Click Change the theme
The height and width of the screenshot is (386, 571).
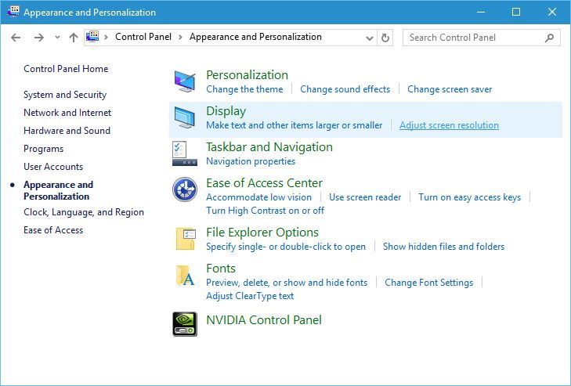[244, 89]
